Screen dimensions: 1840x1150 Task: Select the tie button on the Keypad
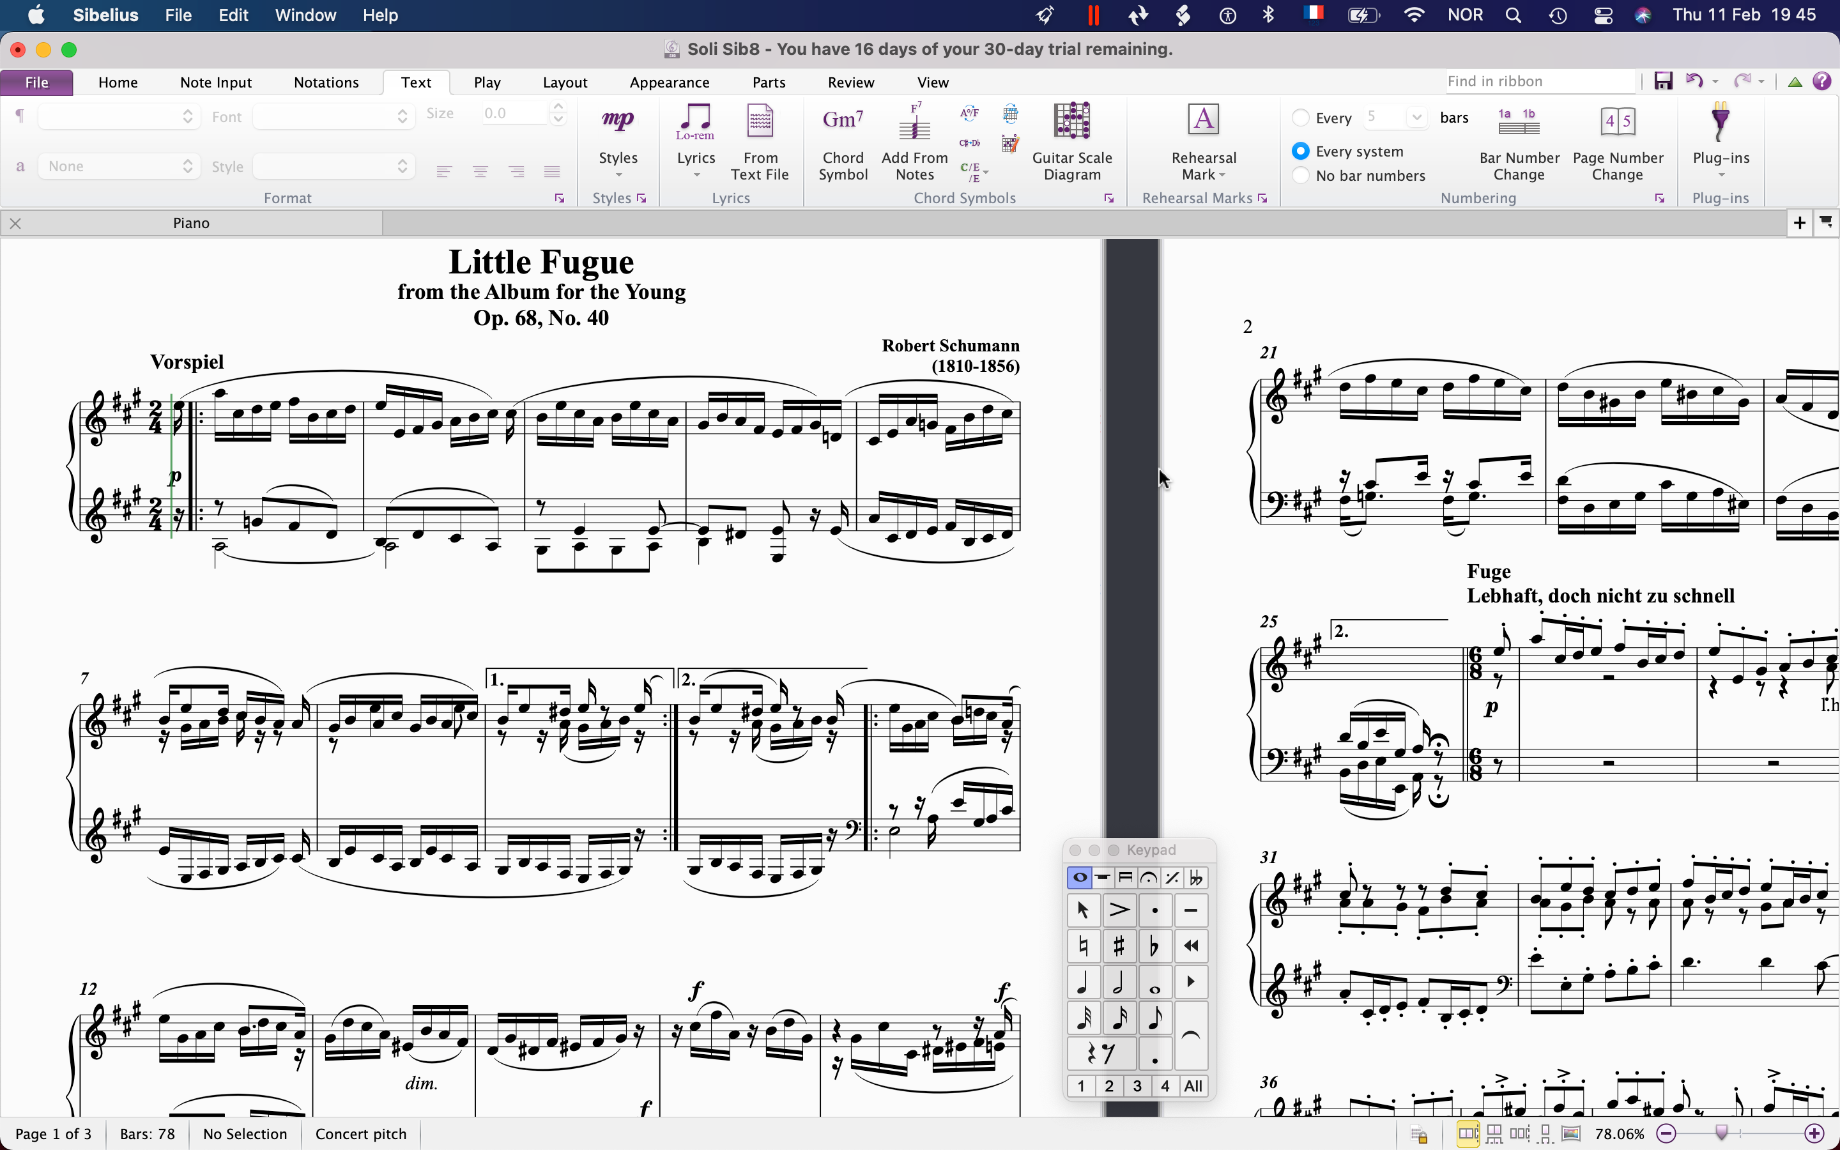tap(1191, 1035)
